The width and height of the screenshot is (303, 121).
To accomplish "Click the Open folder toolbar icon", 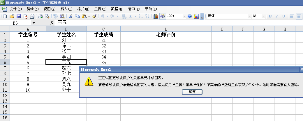I will tap(12, 16).
